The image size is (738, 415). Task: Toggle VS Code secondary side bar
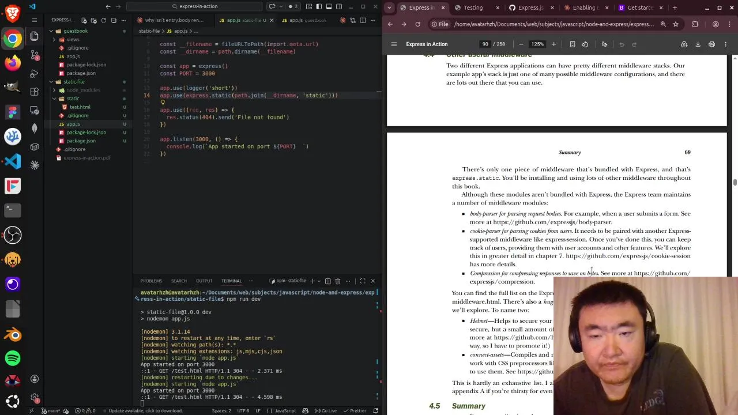click(x=339, y=7)
